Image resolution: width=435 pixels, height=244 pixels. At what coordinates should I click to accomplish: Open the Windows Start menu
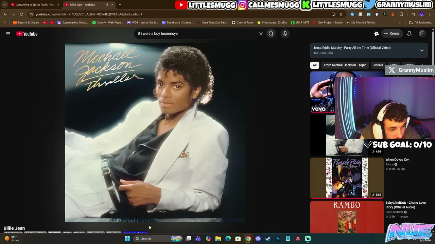(x=127, y=239)
